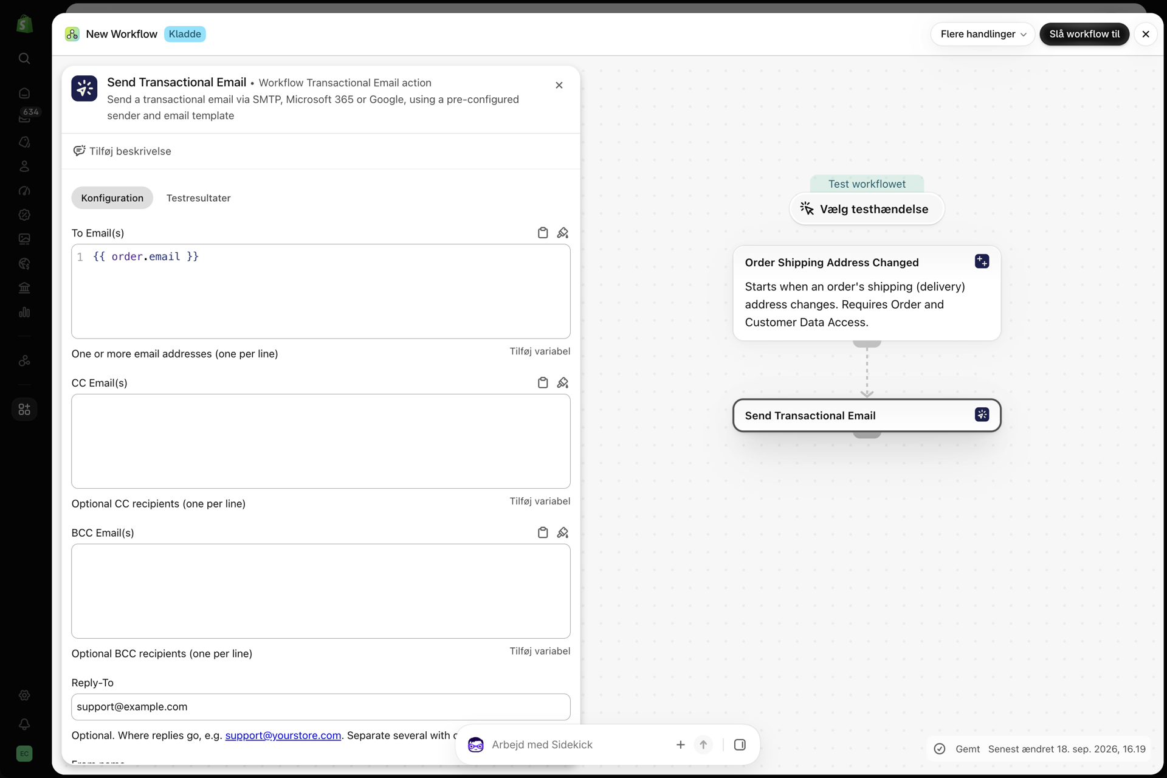Click the Sidekick plus attachment icon
Screen dimensions: 1167x778
681,745
